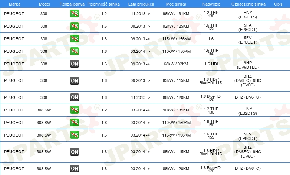Click the diesel ON icon in the 308 SW 88kW / 120KM row

74,169
